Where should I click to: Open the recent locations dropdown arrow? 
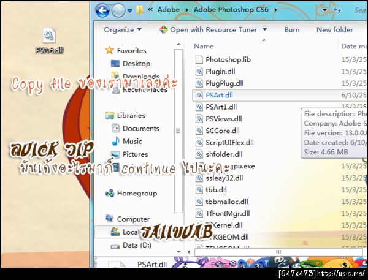[130, 10]
